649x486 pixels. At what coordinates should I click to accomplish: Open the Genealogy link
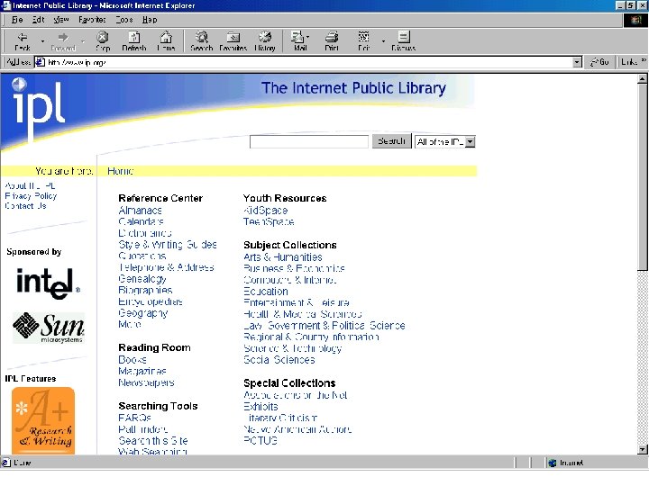[142, 279]
